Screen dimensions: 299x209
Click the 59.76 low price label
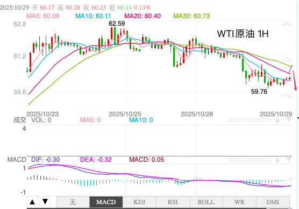pos(259,92)
